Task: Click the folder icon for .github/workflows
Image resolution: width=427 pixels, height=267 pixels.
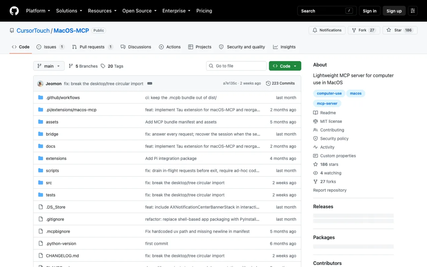Action: pos(41,97)
